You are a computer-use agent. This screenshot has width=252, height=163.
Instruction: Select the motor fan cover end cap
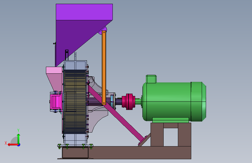(199, 102)
